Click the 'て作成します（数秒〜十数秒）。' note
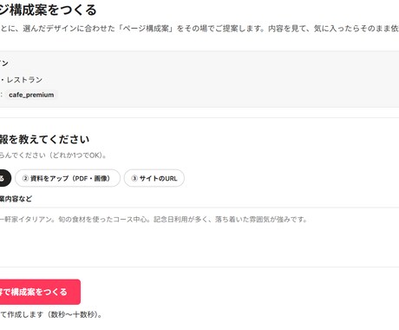Screen dimensions: 399x330 click(x=51, y=314)
